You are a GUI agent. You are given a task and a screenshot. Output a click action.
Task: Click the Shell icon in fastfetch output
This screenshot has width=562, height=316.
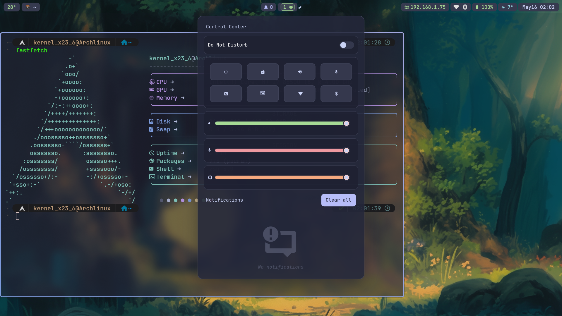coord(151,169)
